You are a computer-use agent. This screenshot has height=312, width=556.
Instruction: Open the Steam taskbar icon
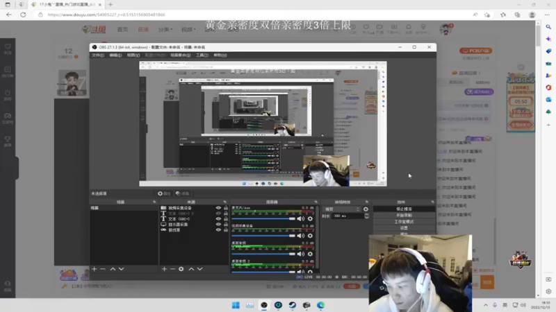(292, 305)
